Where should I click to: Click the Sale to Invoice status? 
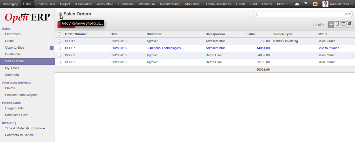tap(328, 48)
